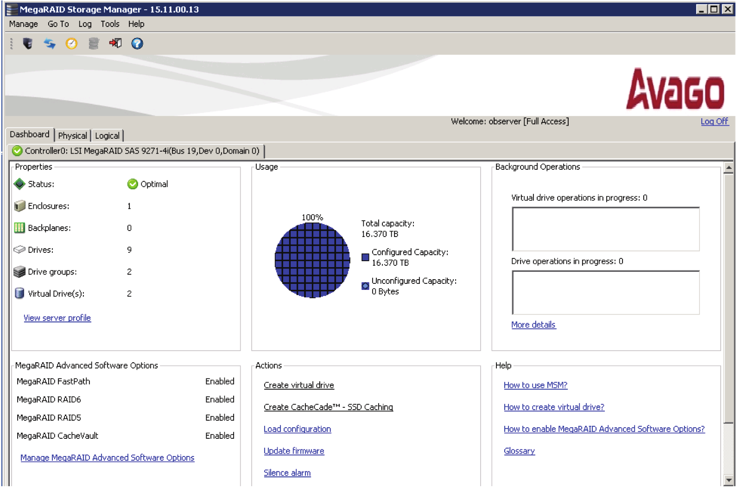
Task: Click the Drives disk icon
Action: pyautogui.click(x=19, y=250)
